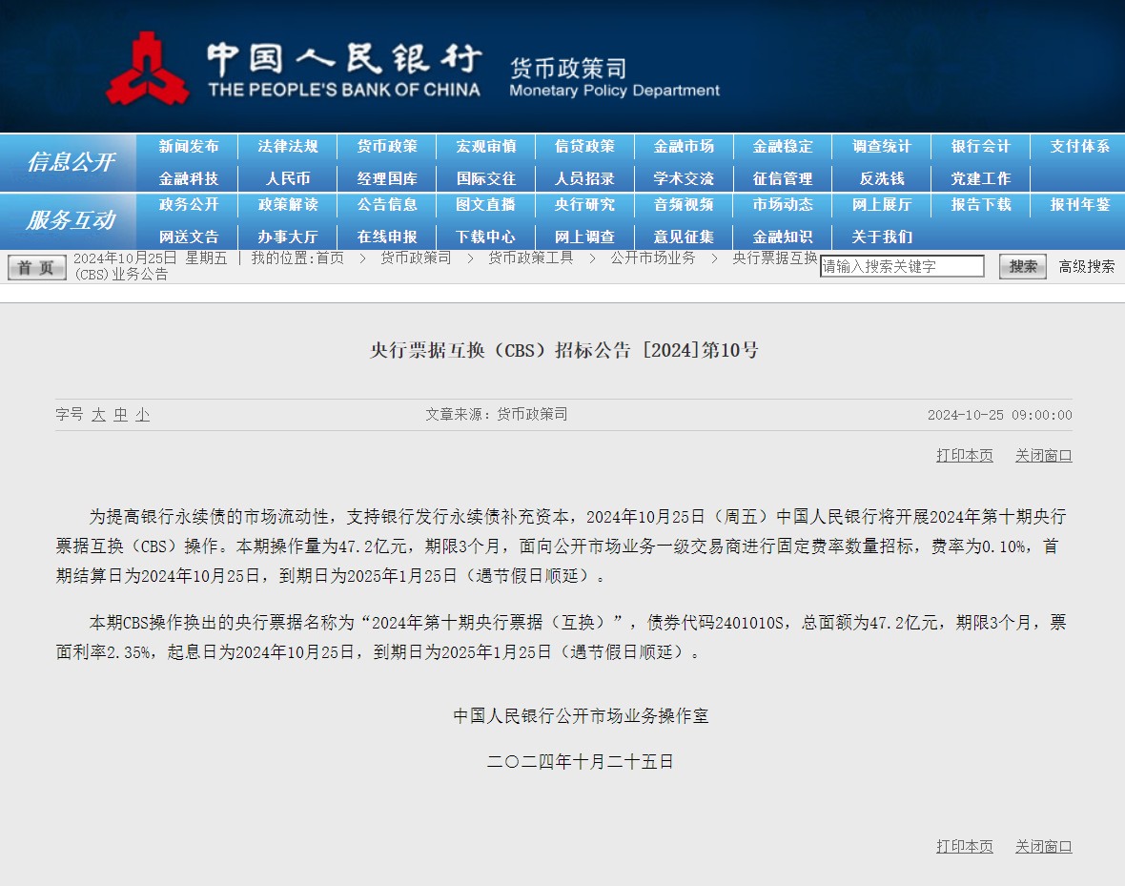The image size is (1125, 886).
Task: Select 信贷政策 in navigation bar
Action: click(x=584, y=147)
